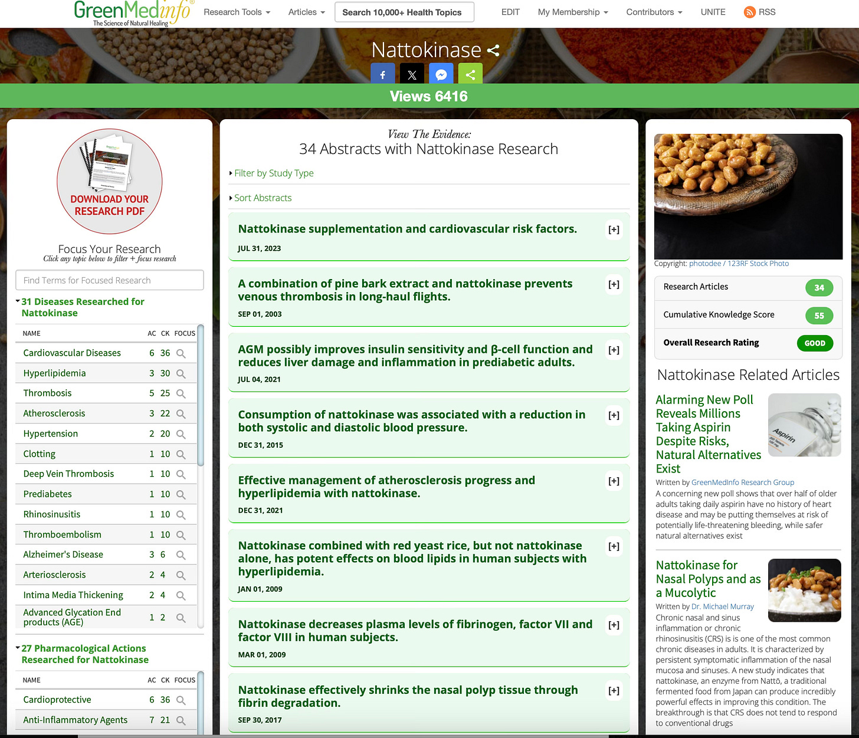Expand the red yeast rice abstract [+]
This screenshot has height=738, width=859.
point(614,546)
